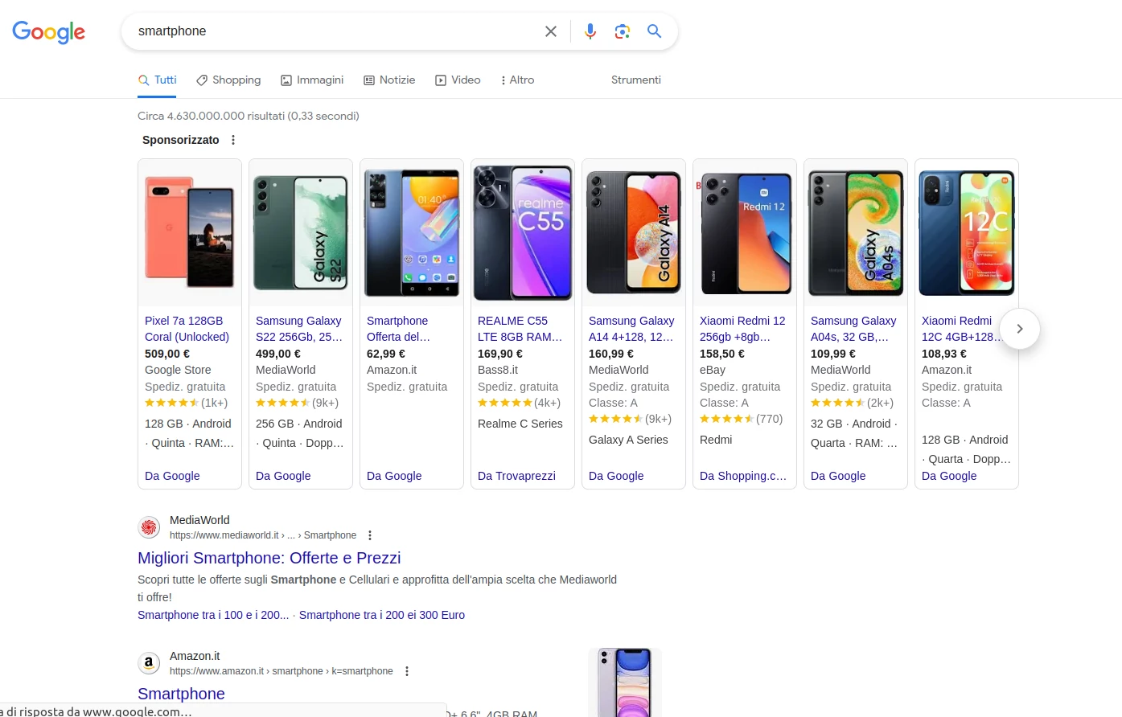Switch to the Notizie tab

(389, 80)
